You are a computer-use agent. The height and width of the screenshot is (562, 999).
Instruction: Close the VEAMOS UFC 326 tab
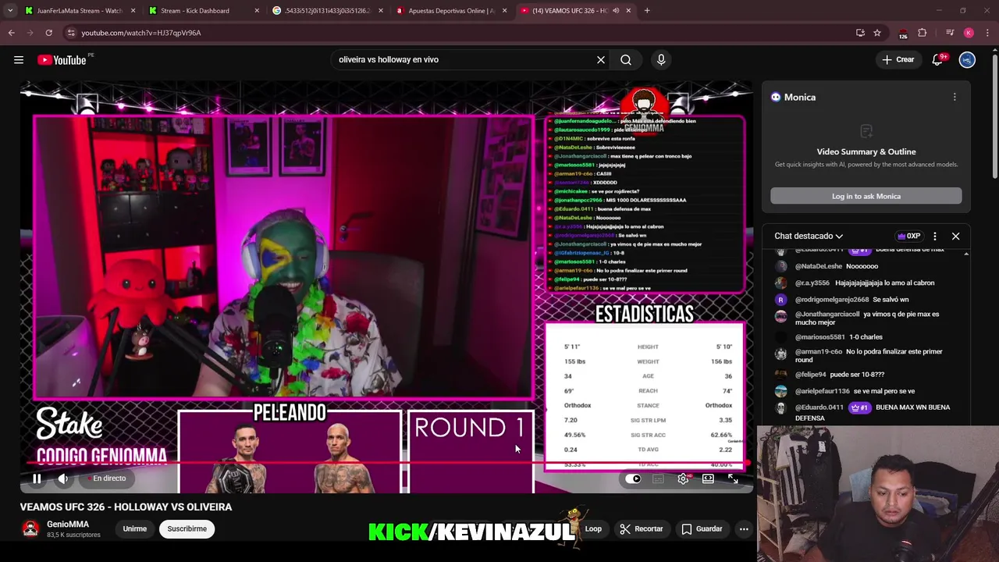coord(628,11)
